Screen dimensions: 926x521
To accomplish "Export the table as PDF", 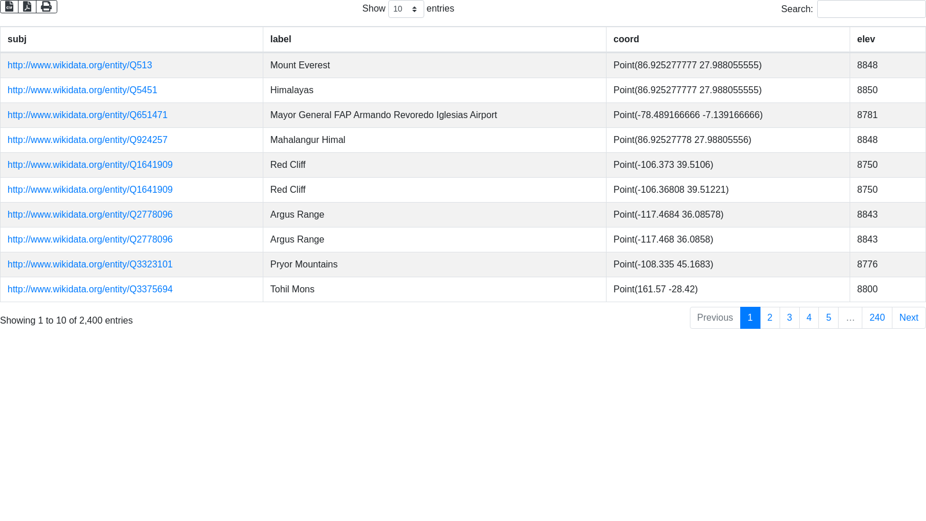I will (x=27, y=7).
